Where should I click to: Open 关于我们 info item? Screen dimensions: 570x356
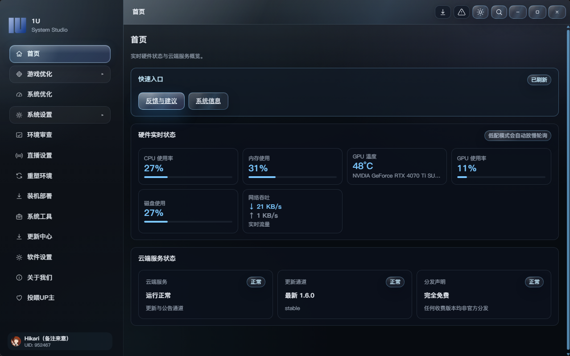point(60,277)
